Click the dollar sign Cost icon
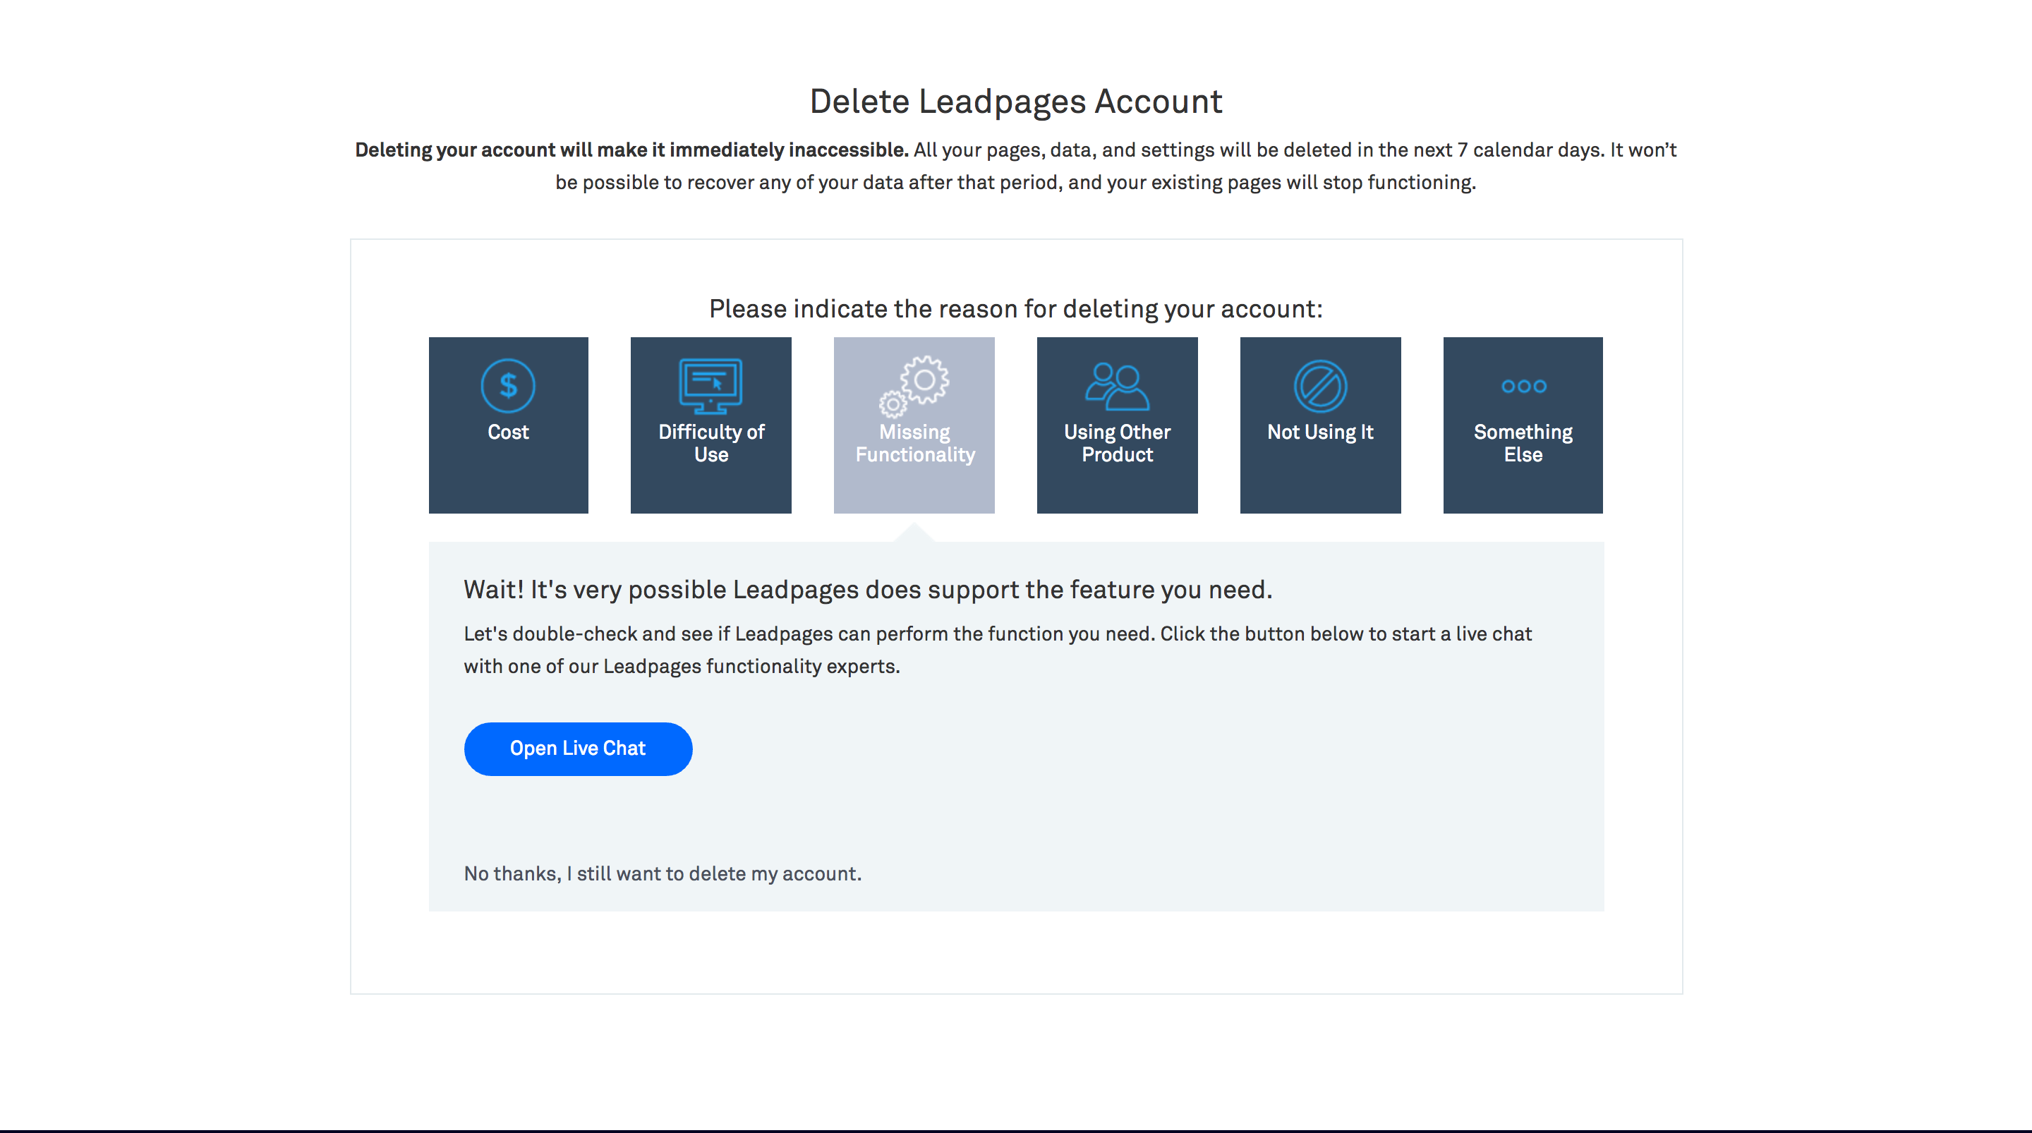 pyautogui.click(x=508, y=386)
